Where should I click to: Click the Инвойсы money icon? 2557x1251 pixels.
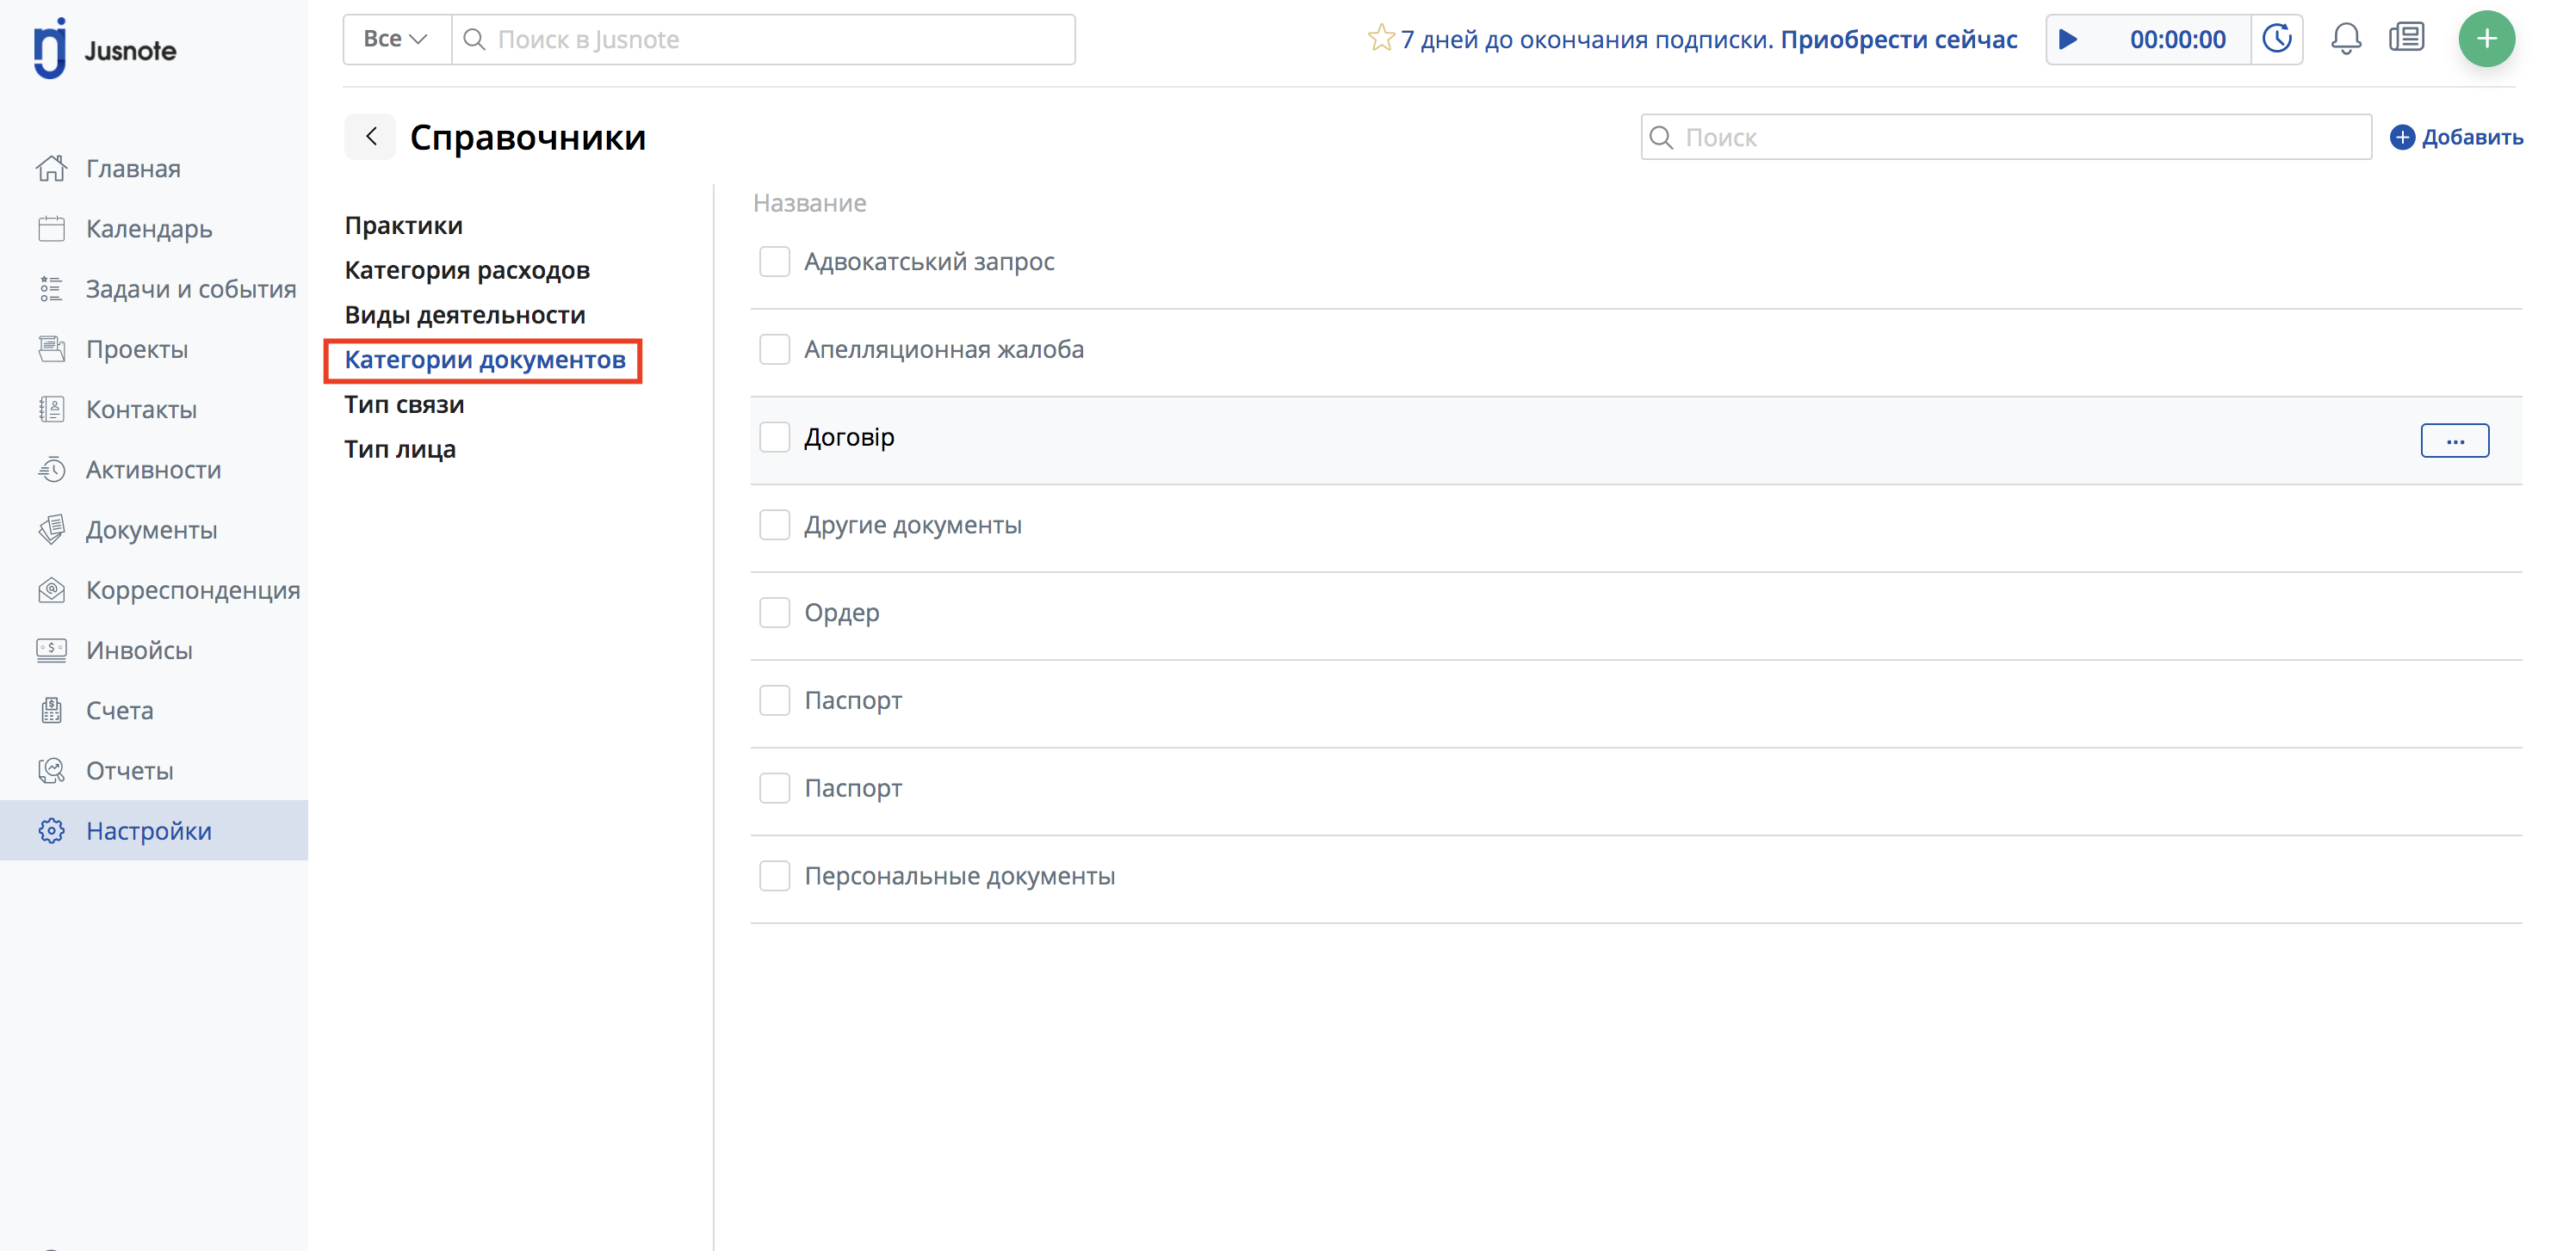(52, 650)
